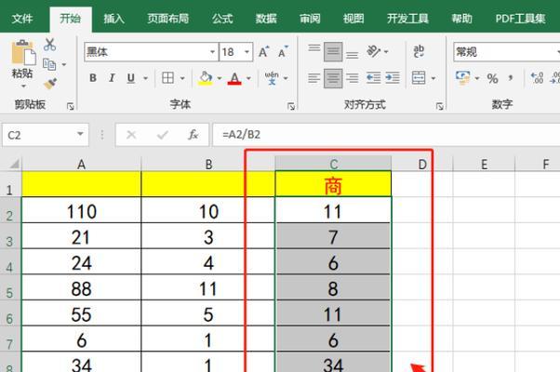The image size is (560, 372).
Task: Toggle Underline formatting
Action: [x=131, y=78]
